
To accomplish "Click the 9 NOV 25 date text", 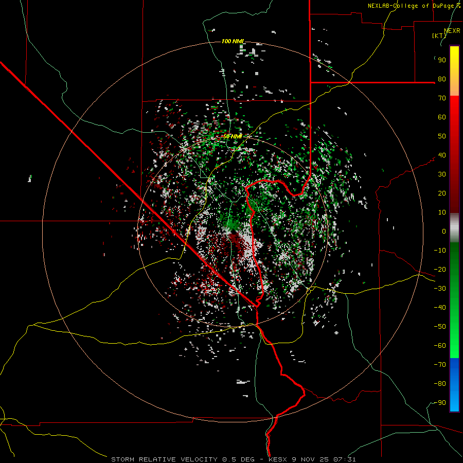I will 311,459.
